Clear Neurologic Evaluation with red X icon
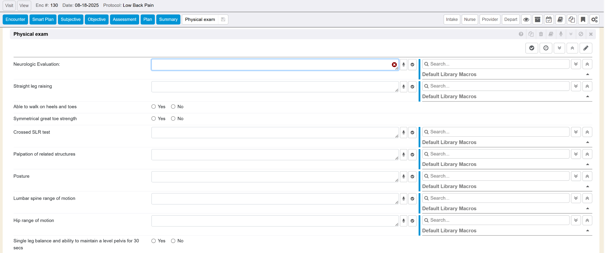Viewport: 605px width, 253px height. tap(394, 65)
